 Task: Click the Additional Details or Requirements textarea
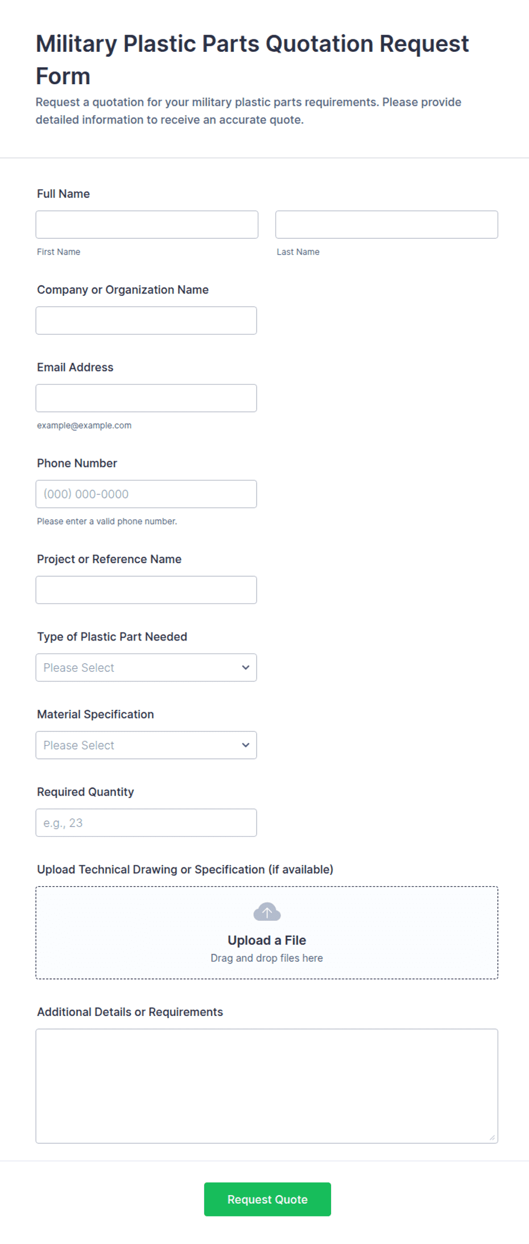(267, 1086)
